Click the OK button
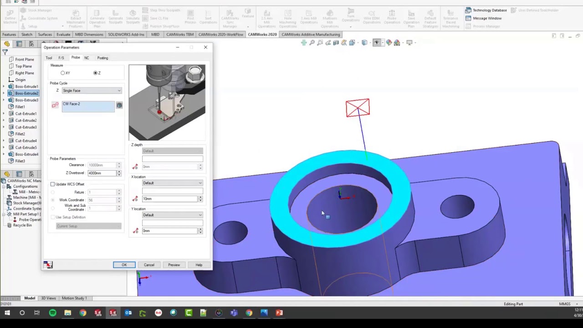Viewport: 583px width, 328px height. (x=124, y=265)
